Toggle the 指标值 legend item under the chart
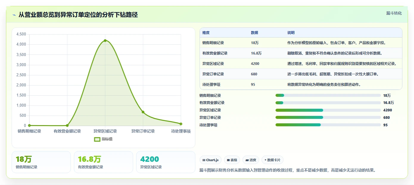 click(103, 139)
